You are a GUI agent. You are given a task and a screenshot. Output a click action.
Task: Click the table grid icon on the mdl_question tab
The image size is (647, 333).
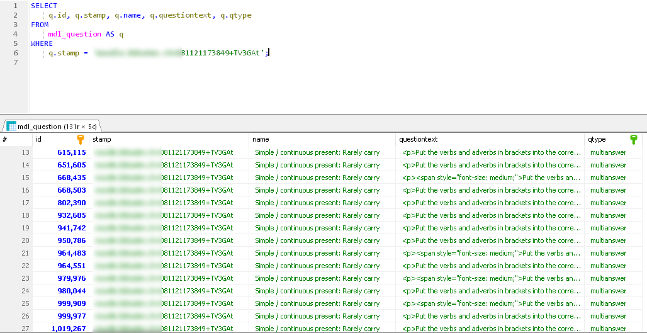[x=11, y=127]
